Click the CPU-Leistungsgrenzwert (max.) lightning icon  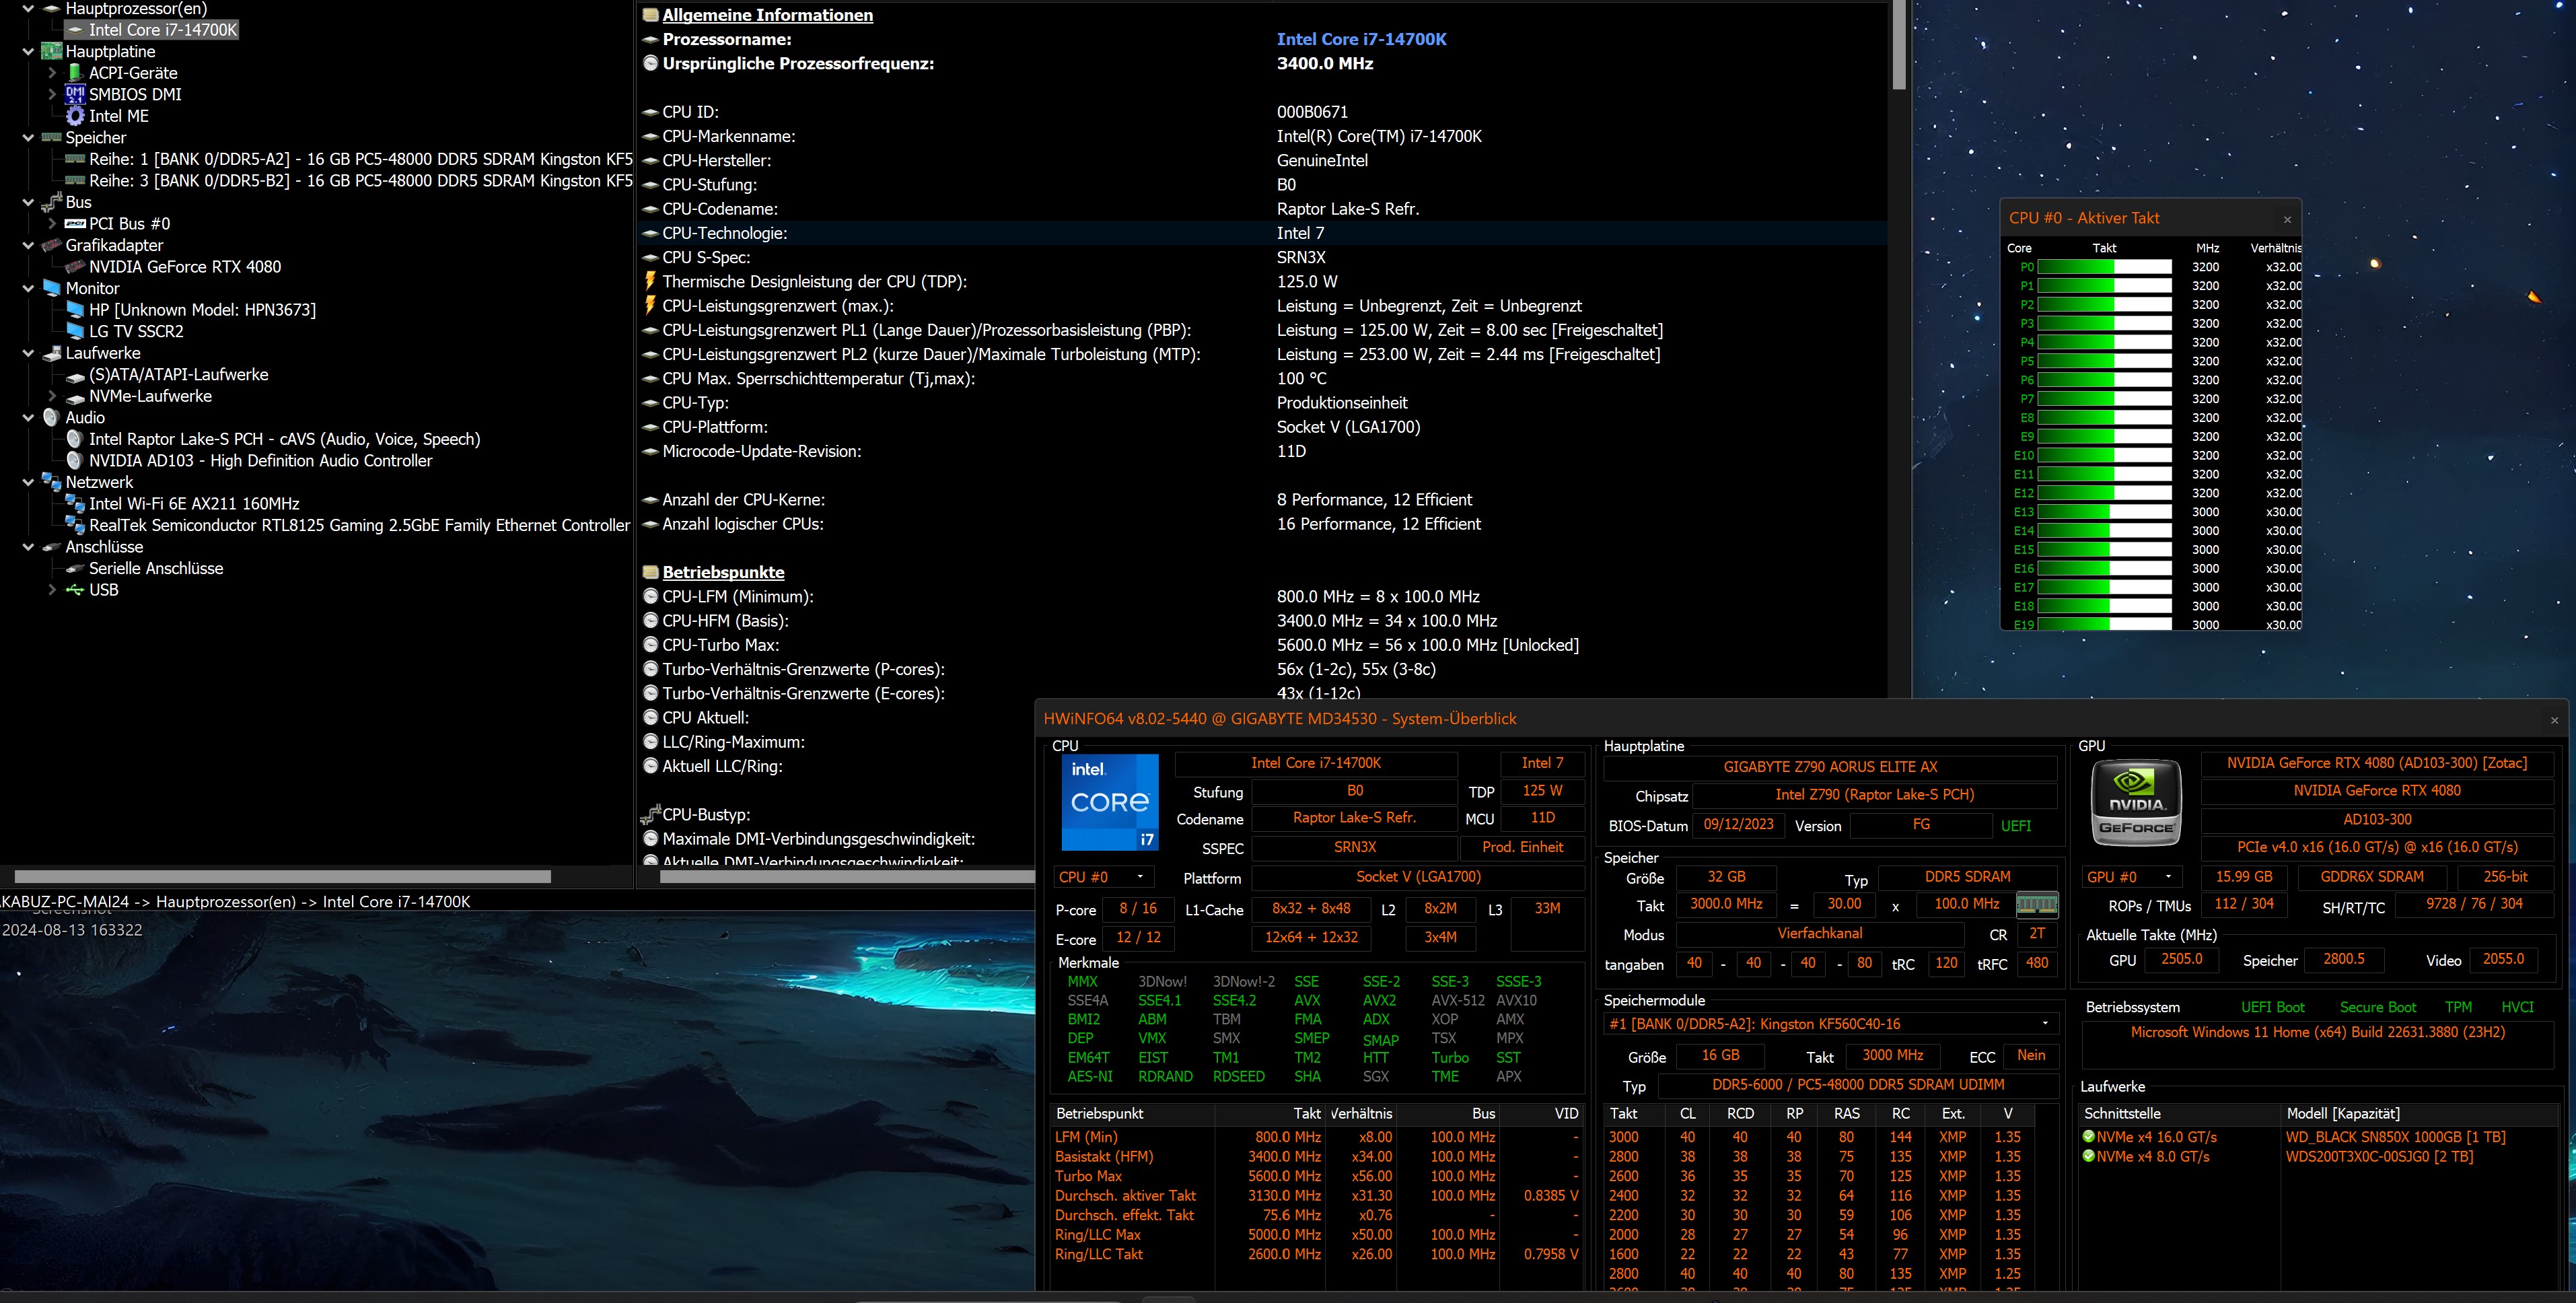pyautogui.click(x=650, y=305)
